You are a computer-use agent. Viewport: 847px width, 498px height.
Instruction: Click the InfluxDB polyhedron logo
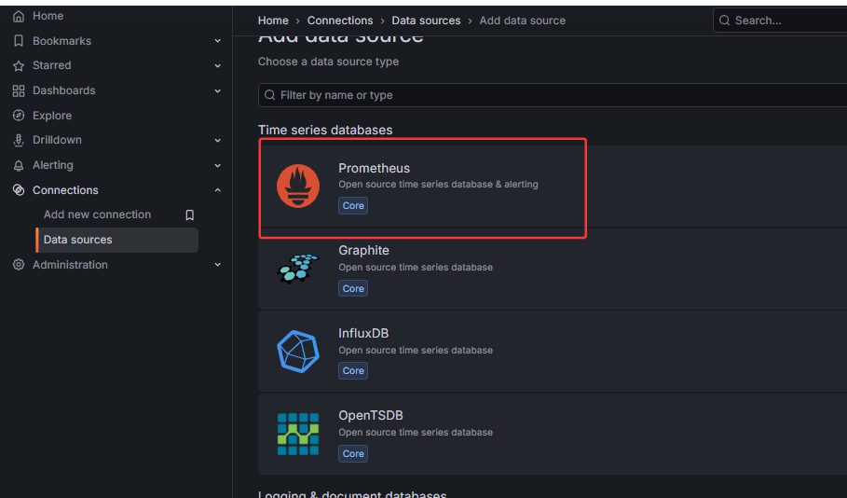point(298,352)
